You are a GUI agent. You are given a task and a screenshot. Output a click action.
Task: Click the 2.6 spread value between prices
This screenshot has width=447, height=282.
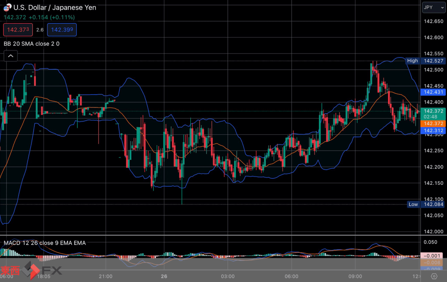tap(40, 30)
